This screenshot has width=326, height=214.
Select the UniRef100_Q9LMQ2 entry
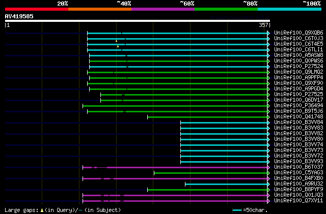coord(298,72)
